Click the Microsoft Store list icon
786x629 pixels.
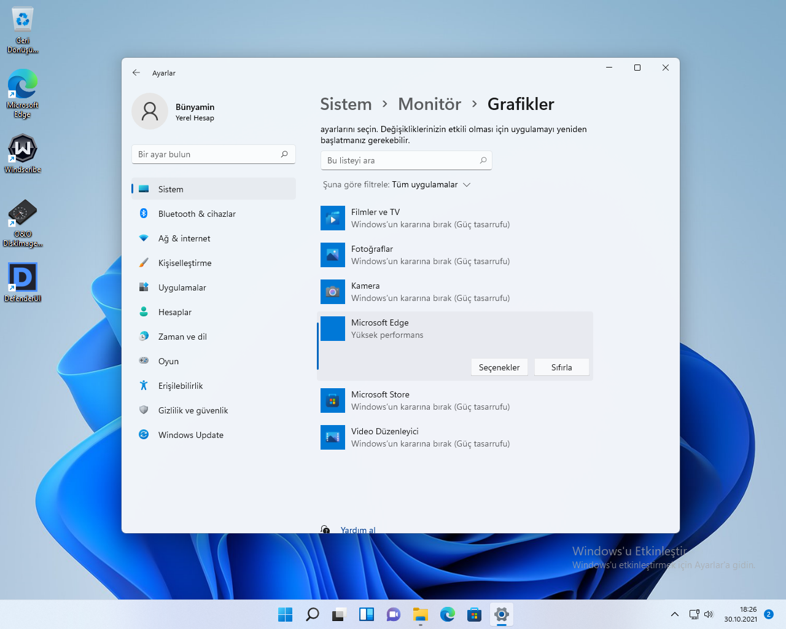click(333, 400)
